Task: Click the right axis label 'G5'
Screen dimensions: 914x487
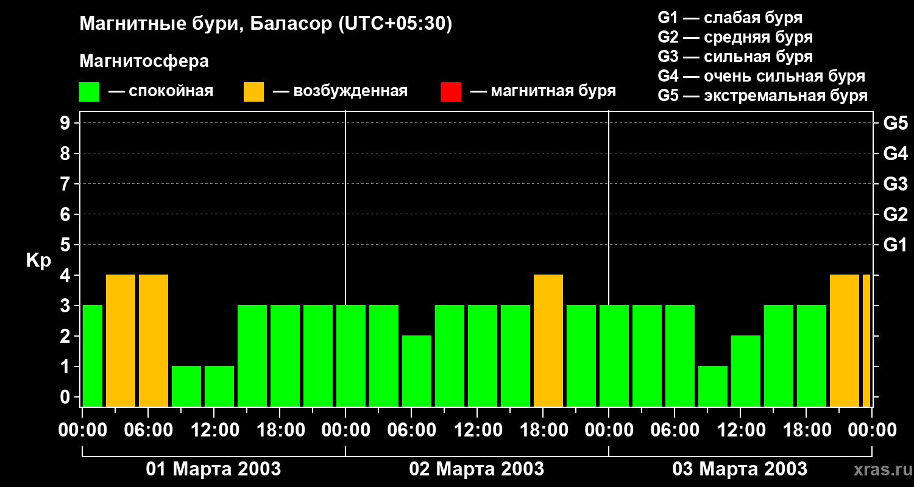Action: (895, 124)
